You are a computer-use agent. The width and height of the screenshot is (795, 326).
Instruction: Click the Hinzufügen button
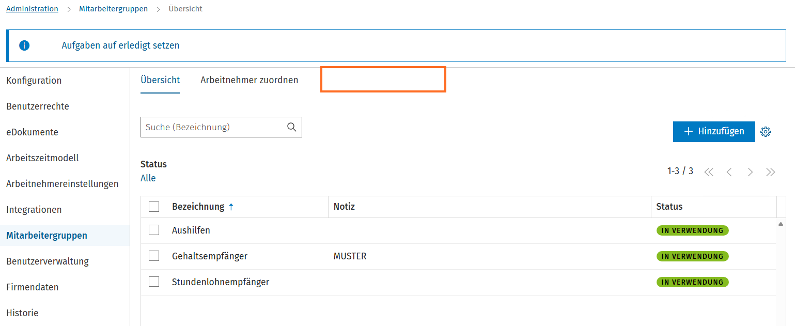(714, 132)
